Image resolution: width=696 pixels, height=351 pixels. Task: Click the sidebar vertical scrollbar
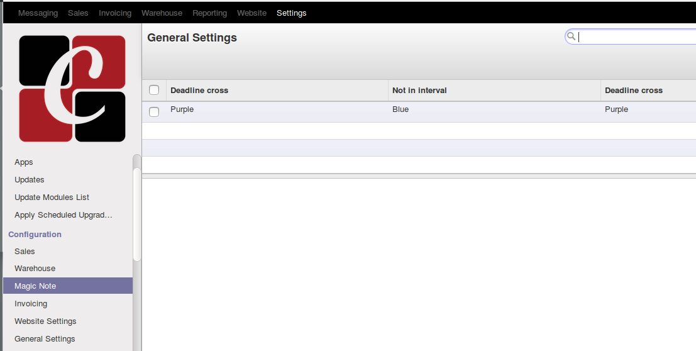point(137,208)
